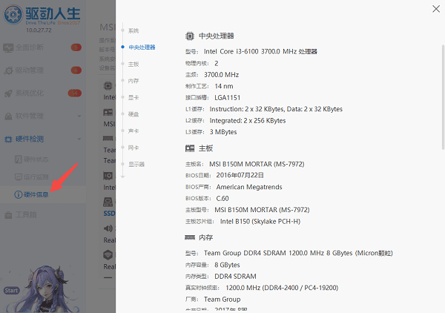Click the red badge on 系统优化
Viewport: 445px width, 313px height.
(75, 93)
